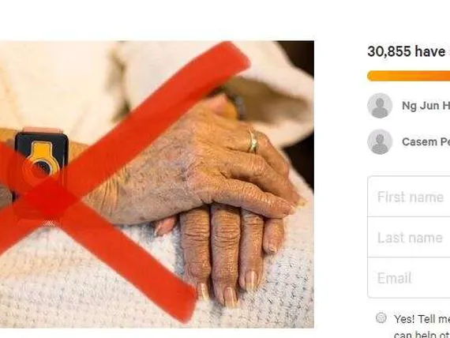Select the 'Yes! Tell me' radio option
The image size is (450, 338).
[381, 318]
